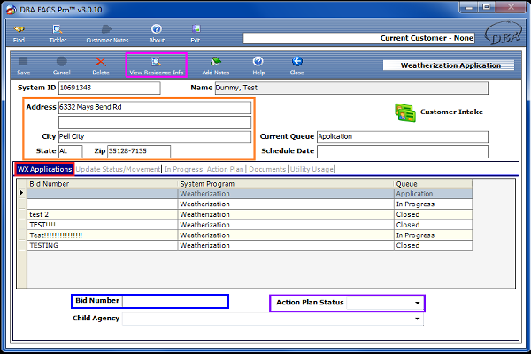Click the Bid Number input field

[x=174, y=301]
